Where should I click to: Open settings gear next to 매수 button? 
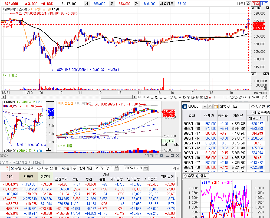click(x=248, y=4)
